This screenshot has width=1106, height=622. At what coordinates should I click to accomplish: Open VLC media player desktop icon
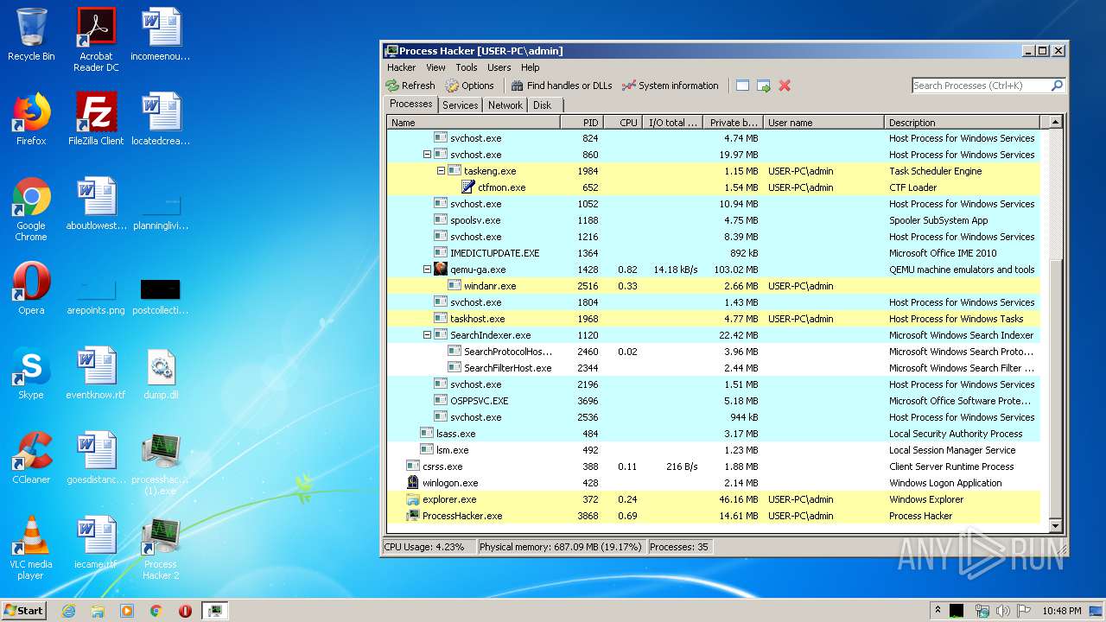point(31,549)
